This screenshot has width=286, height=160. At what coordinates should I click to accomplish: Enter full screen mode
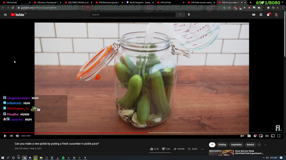click(279, 136)
